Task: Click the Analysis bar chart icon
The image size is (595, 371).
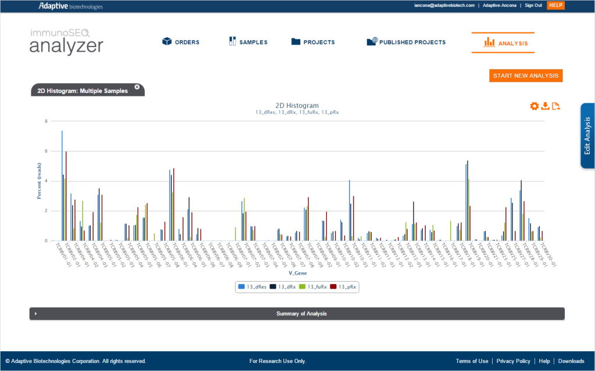Action: [x=489, y=42]
